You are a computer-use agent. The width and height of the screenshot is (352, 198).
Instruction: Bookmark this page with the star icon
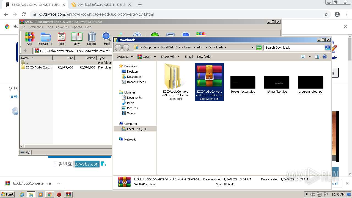pyautogui.click(x=326, y=14)
